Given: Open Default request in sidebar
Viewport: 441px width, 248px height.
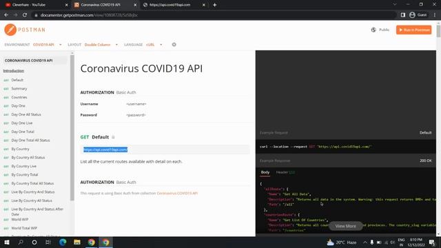Looking at the screenshot, I should 17,80.
